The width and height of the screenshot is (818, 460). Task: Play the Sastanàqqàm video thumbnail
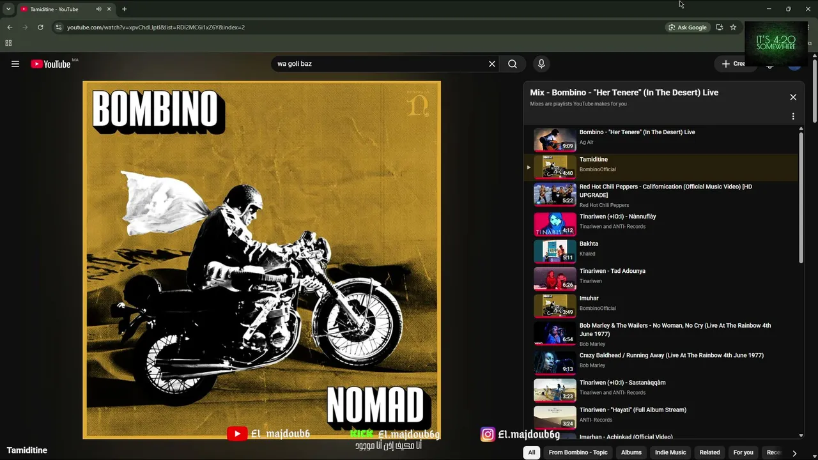point(555,390)
